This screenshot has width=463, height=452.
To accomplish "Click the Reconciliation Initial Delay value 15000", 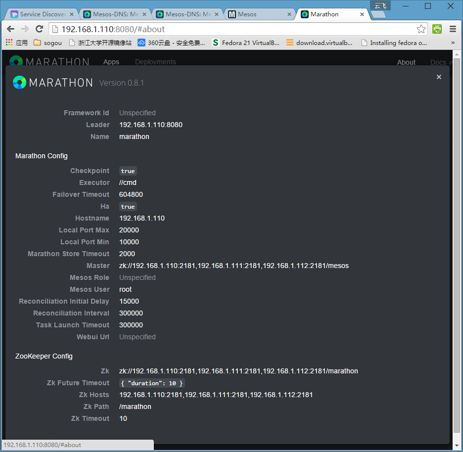I will tap(129, 301).
